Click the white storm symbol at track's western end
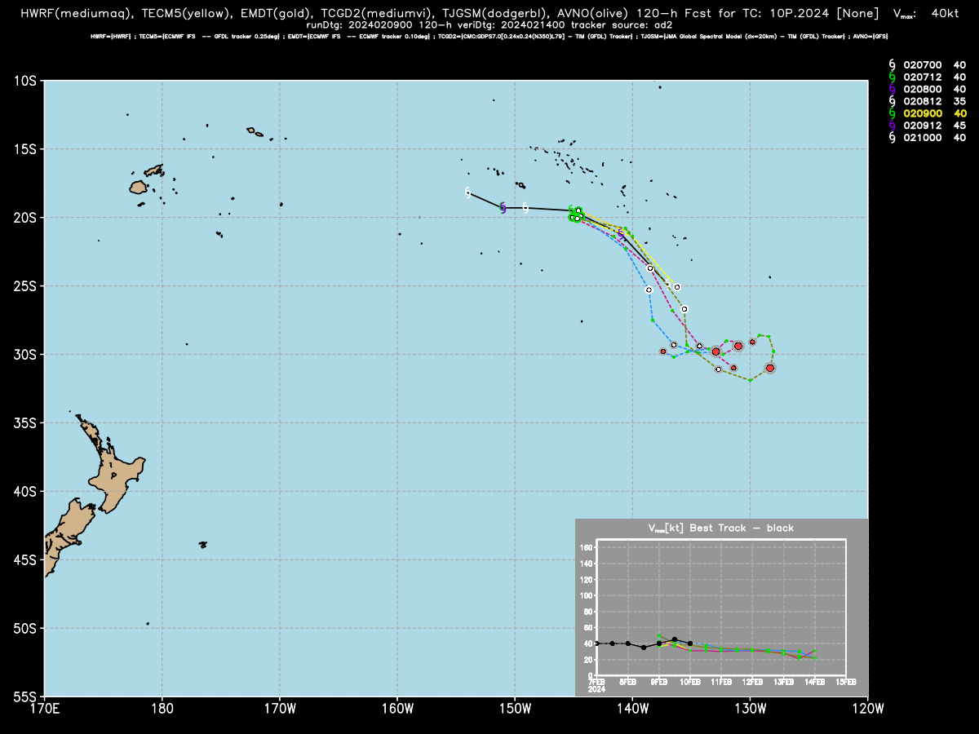979x734 pixels. pyautogui.click(x=467, y=192)
